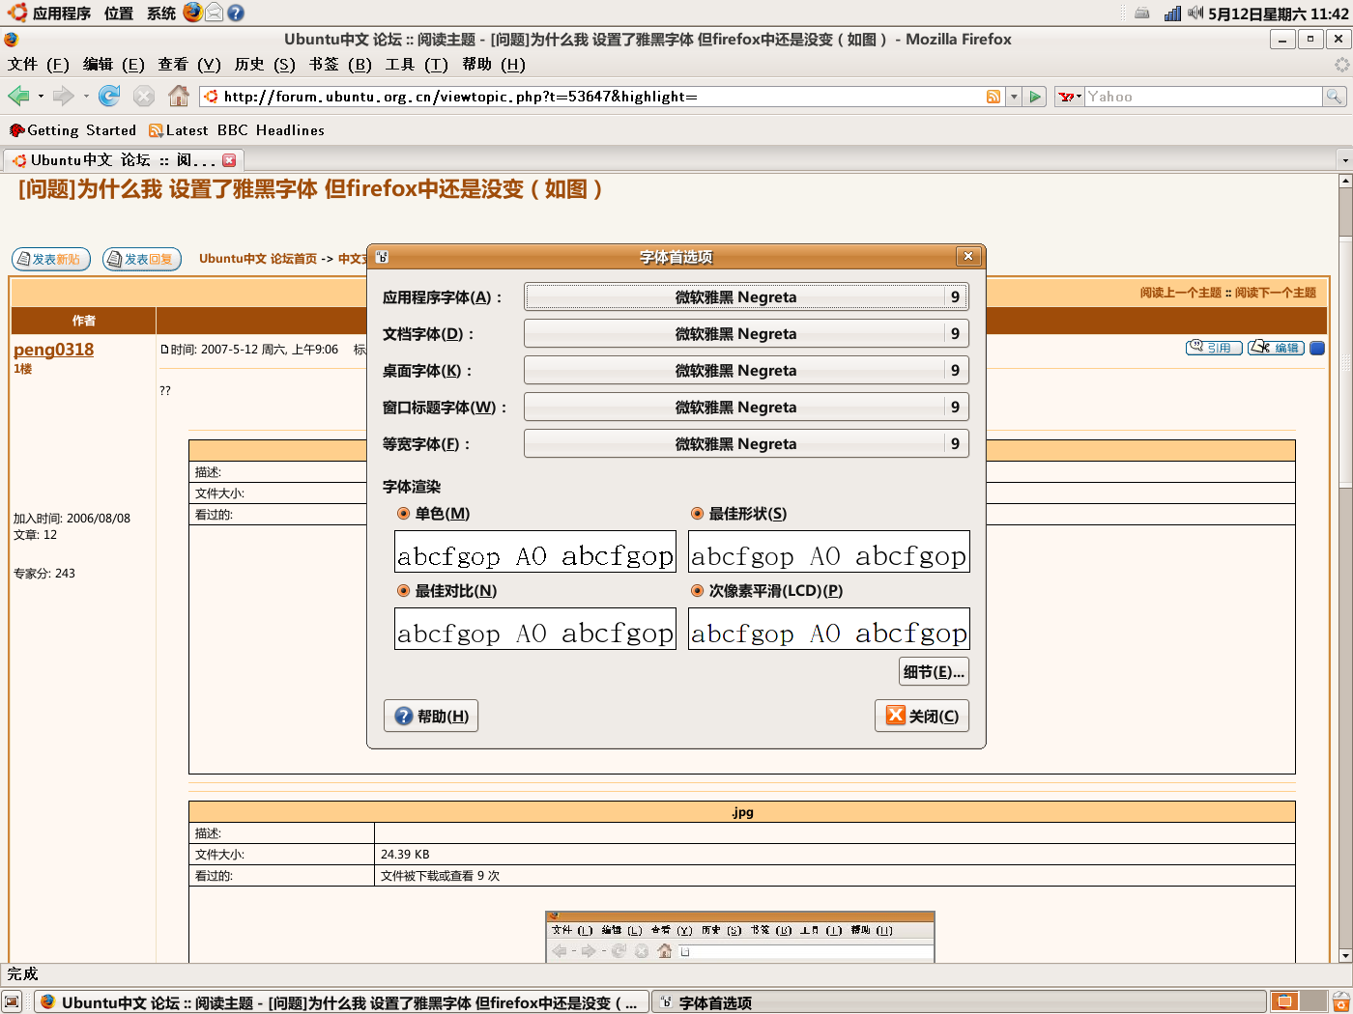1353x1014 pixels.
Task: Click the 关闭(C) button in font dialog
Action: (x=922, y=716)
